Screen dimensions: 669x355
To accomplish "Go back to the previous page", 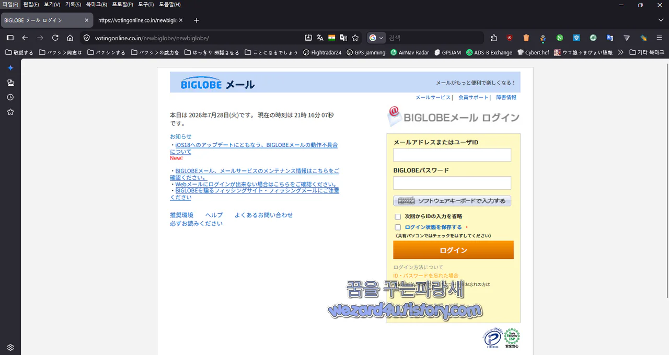I will coord(25,38).
